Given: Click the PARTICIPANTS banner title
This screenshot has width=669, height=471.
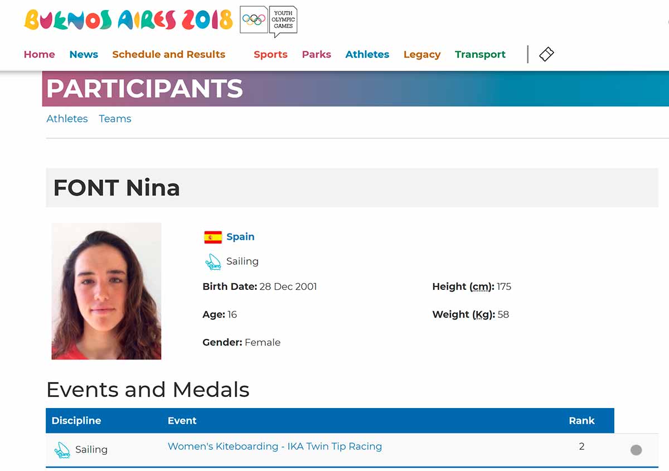Looking at the screenshot, I should pos(144,89).
